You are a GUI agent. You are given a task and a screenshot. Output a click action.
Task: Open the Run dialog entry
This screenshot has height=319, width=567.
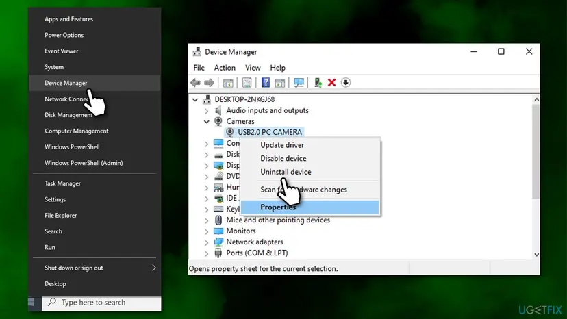pos(94,247)
